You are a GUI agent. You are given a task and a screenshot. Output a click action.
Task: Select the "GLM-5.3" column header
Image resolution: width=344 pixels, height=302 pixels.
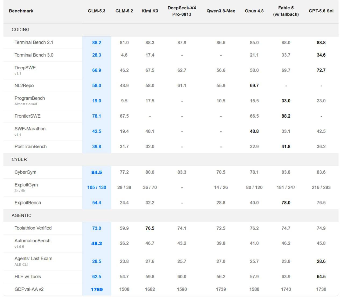tap(96, 11)
